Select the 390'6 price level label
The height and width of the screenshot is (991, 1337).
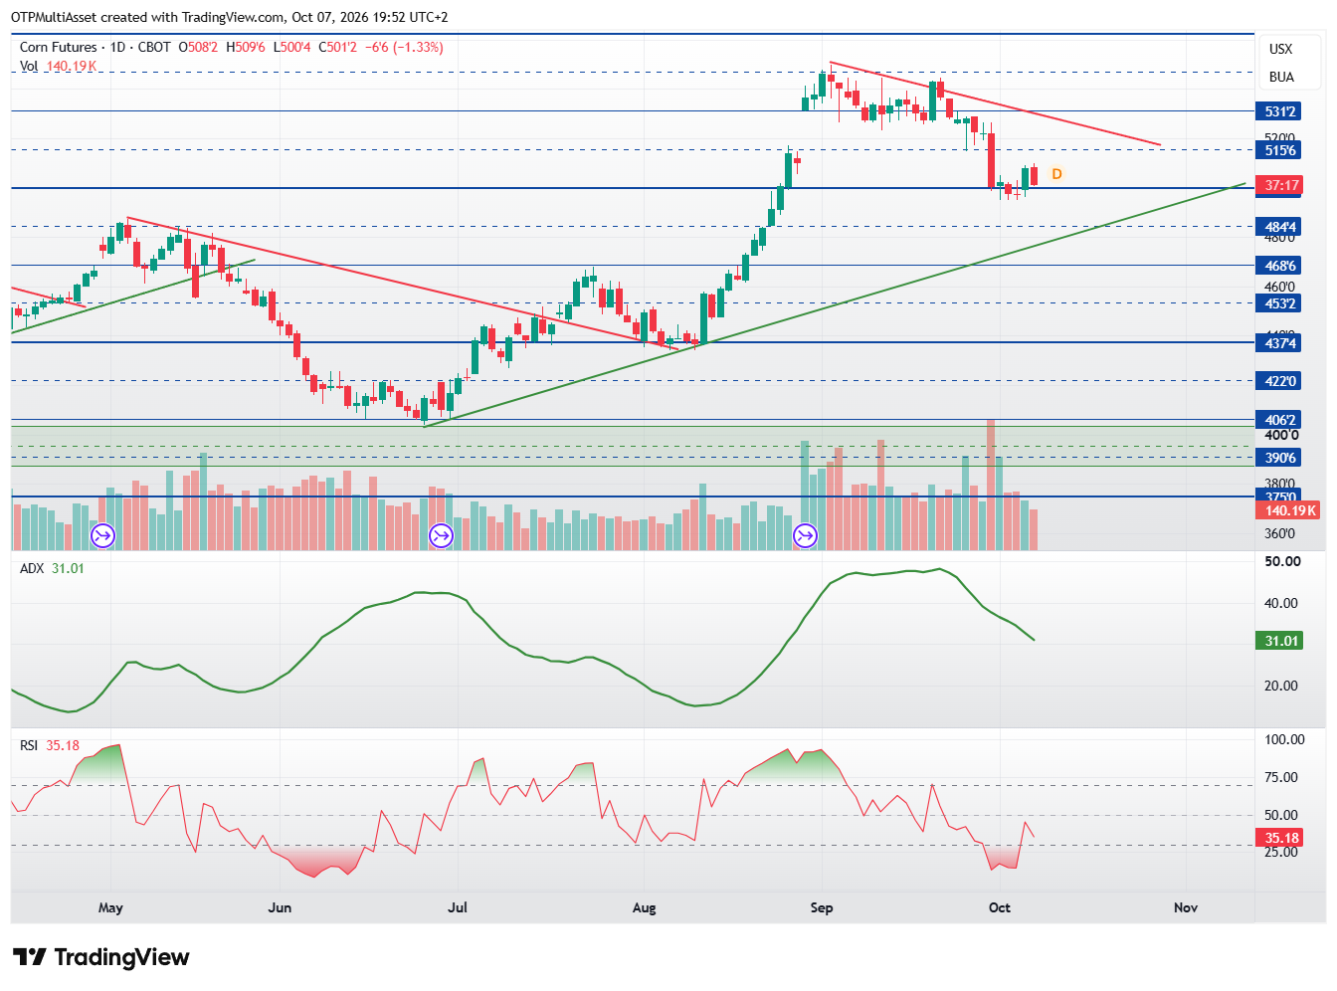pyautogui.click(x=1279, y=458)
